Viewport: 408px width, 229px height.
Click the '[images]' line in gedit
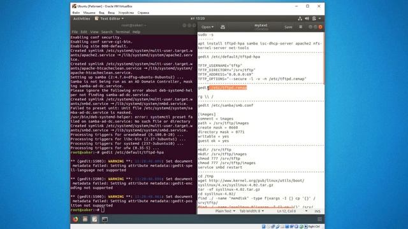tap(207, 114)
